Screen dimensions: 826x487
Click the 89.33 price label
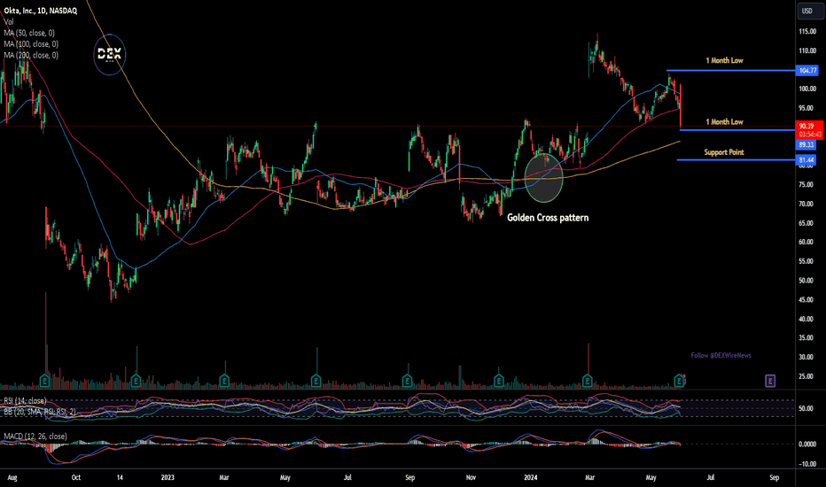806,145
